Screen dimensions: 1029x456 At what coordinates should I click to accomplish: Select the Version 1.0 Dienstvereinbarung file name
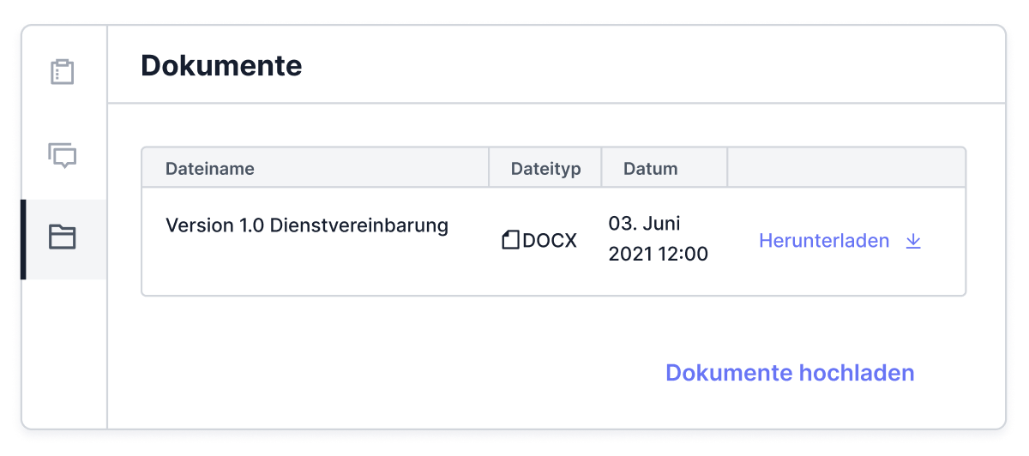[307, 225]
